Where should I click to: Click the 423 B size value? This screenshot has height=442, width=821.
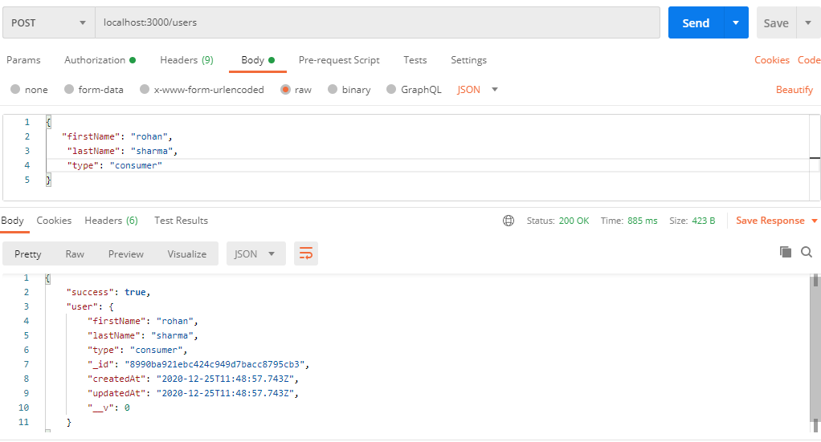[704, 221]
